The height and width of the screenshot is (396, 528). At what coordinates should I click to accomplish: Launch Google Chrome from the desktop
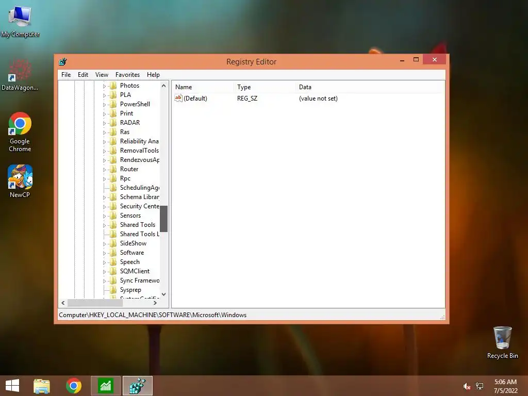click(20, 131)
